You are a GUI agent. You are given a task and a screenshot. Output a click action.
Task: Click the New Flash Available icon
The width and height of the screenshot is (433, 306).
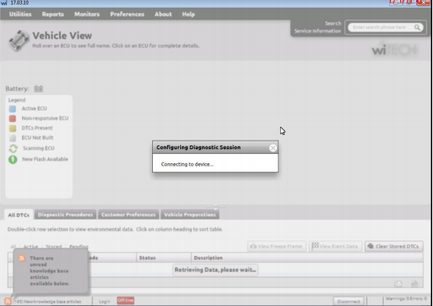(x=12, y=159)
